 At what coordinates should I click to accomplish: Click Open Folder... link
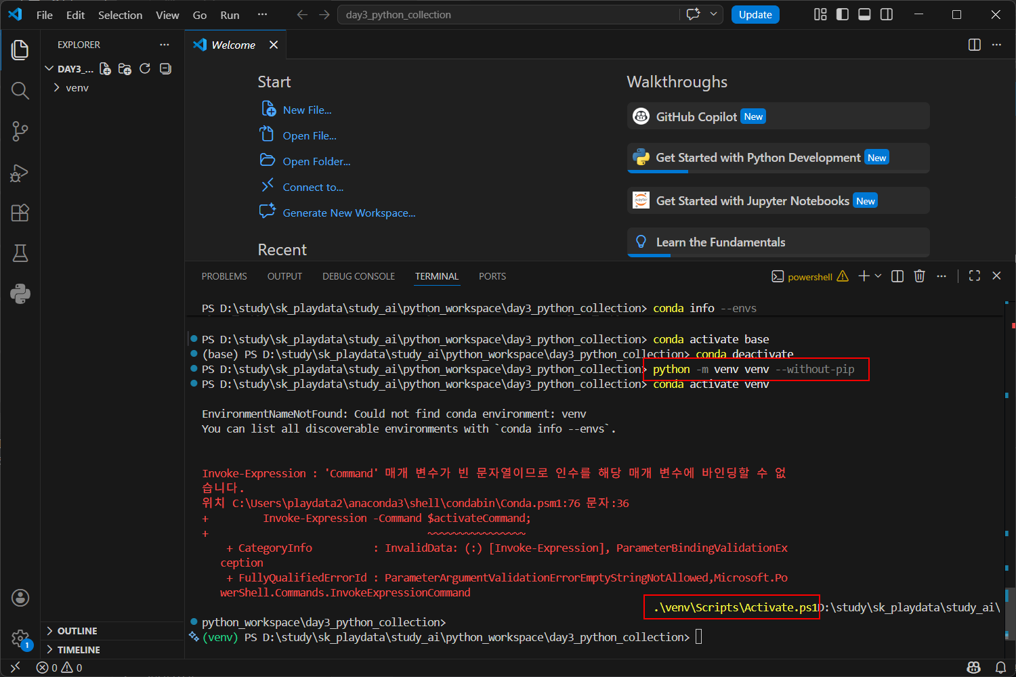tap(316, 161)
